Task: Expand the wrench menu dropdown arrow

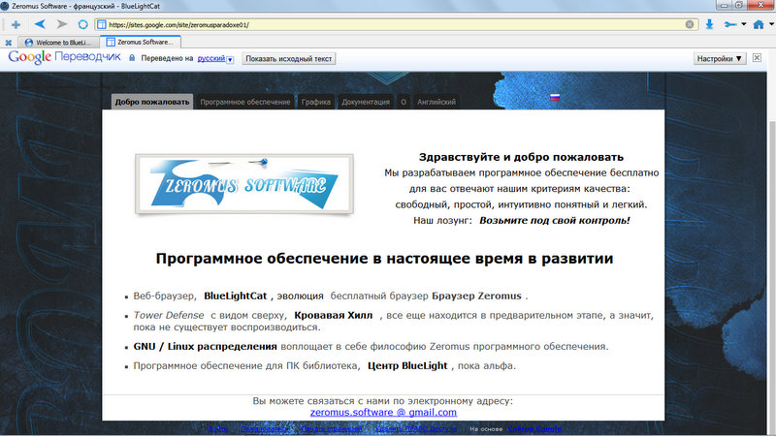Action: point(744,24)
